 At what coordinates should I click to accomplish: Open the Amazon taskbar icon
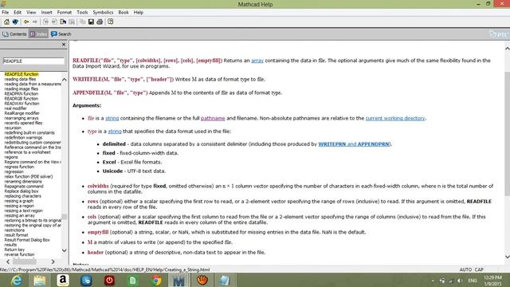point(63,280)
